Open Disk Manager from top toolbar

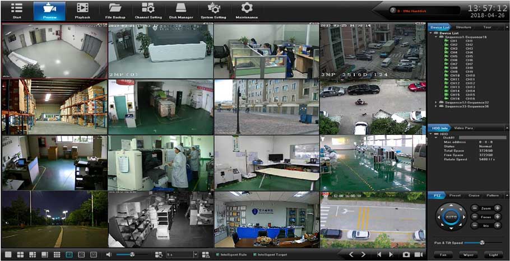[180, 10]
